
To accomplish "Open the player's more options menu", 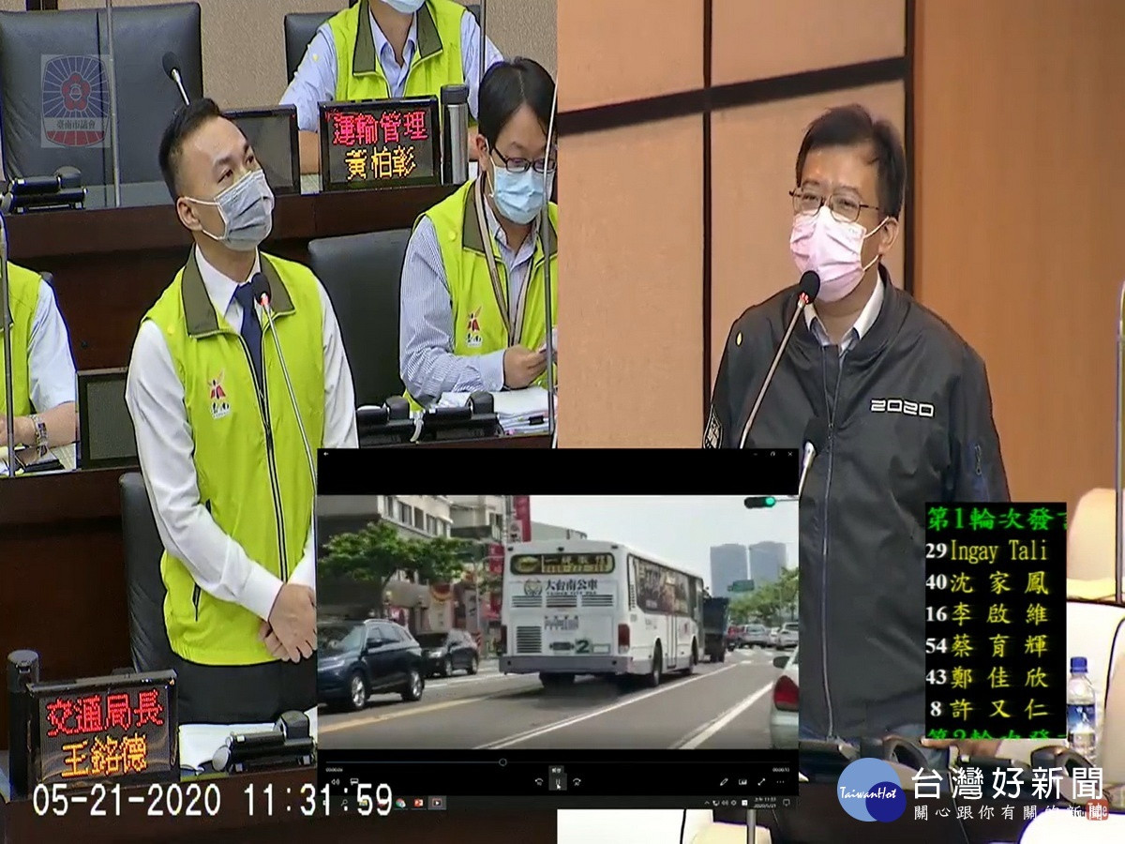I will 779,780.
